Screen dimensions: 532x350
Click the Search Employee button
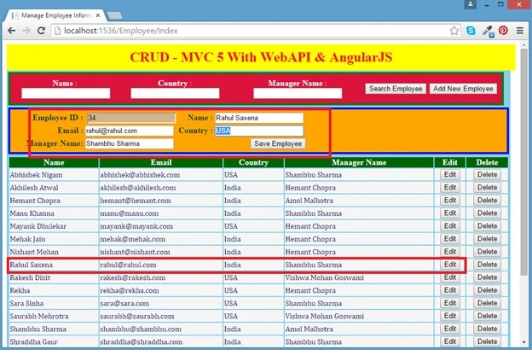click(x=396, y=89)
